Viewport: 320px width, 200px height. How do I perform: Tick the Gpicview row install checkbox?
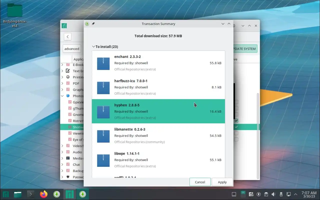[236, 102]
